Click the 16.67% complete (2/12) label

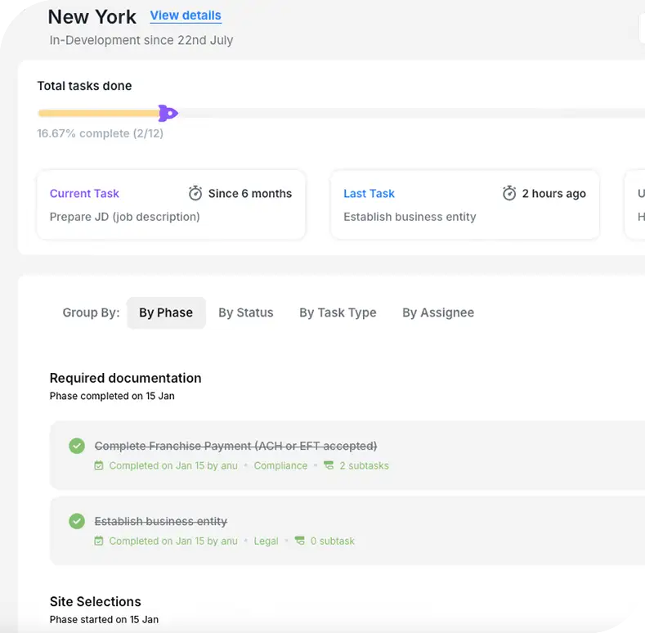click(x=100, y=133)
